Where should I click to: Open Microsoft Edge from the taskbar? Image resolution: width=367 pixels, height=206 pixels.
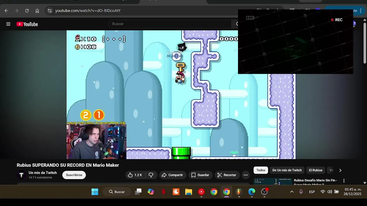point(252,192)
